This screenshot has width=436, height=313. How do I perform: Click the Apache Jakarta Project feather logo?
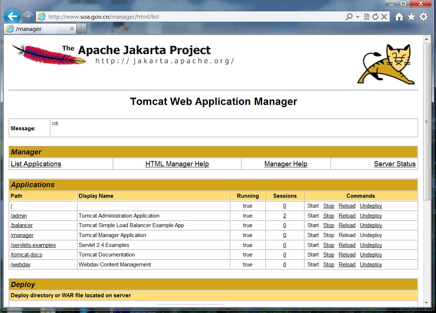coord(49,54)
